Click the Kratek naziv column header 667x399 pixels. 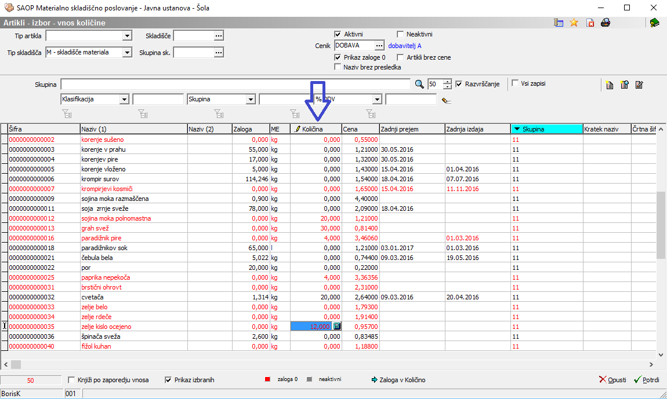pos(607,129)
